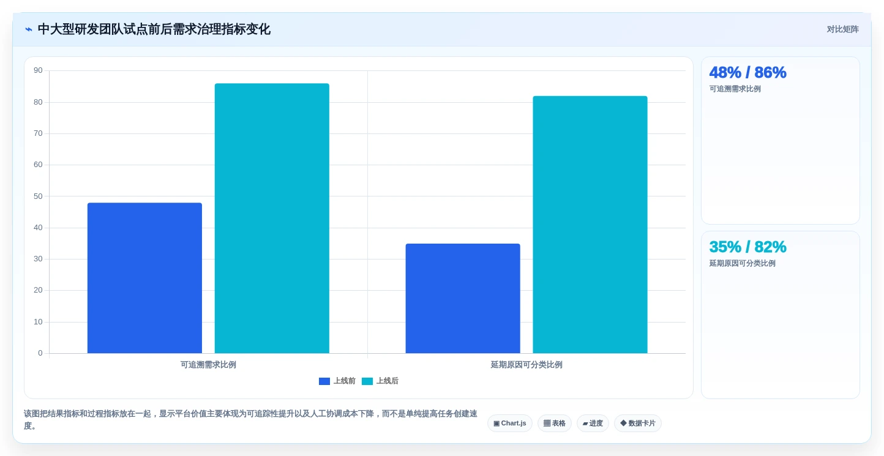Image resolution: width=884 pixels, height=456 pixels.
Task: Select the 进度 tag chip
Action: click(593, 423)
